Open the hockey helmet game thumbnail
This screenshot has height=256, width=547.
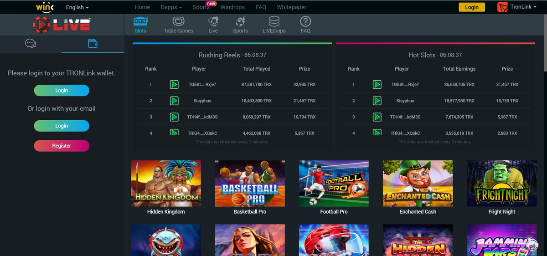(x=334, y=240)
